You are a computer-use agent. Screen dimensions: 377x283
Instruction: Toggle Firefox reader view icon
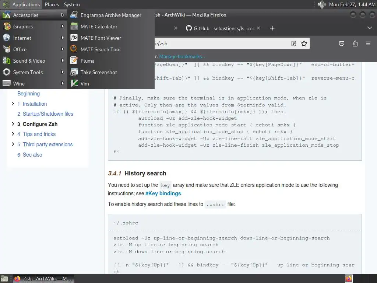coord(293,43)
